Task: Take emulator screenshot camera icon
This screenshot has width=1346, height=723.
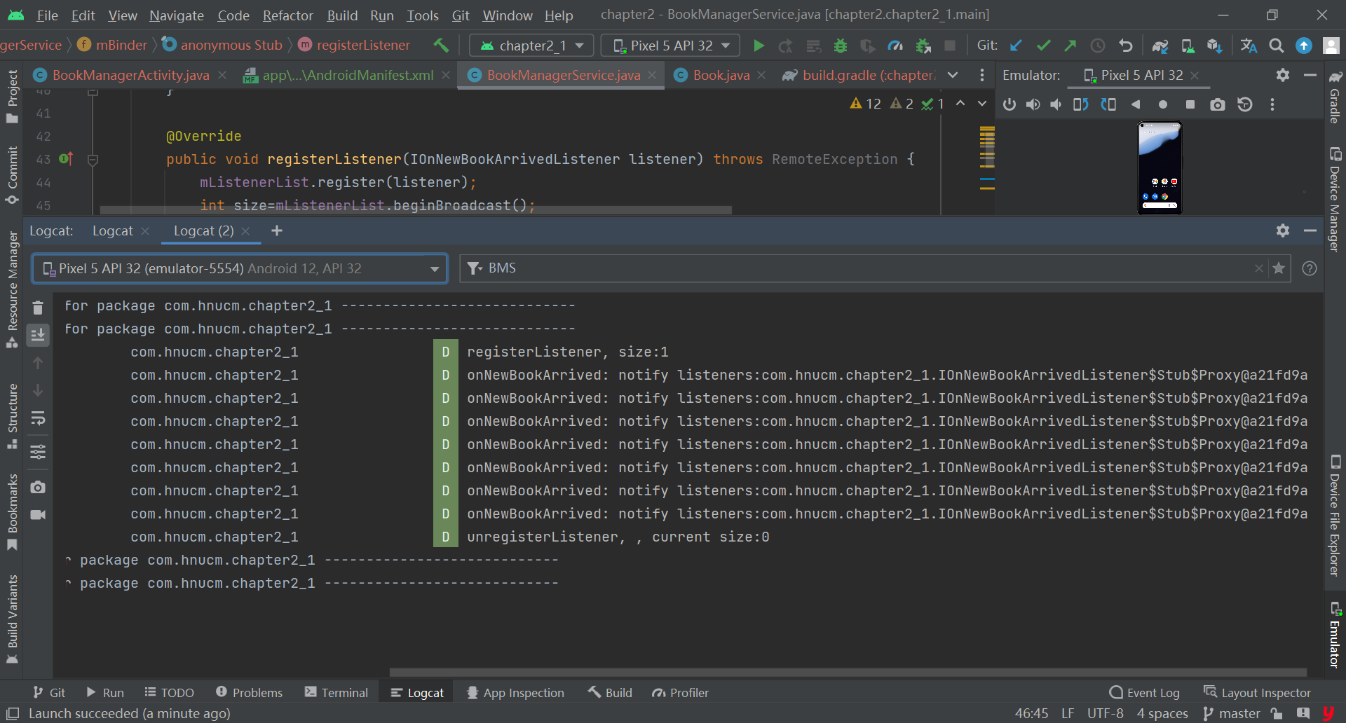Action: 1218,104
